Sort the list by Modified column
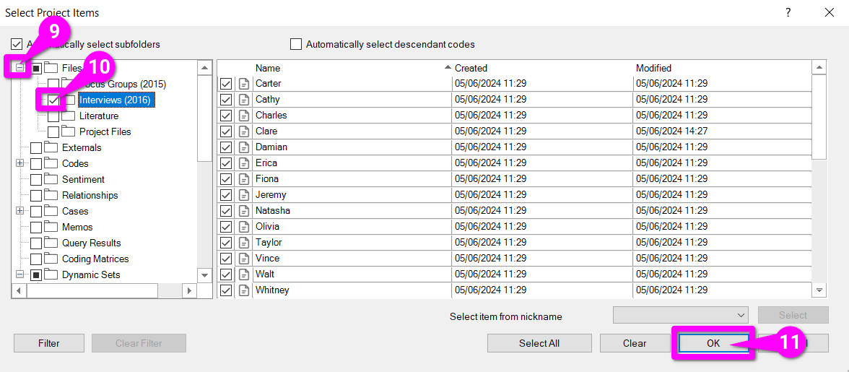 (x=653, y=68)
